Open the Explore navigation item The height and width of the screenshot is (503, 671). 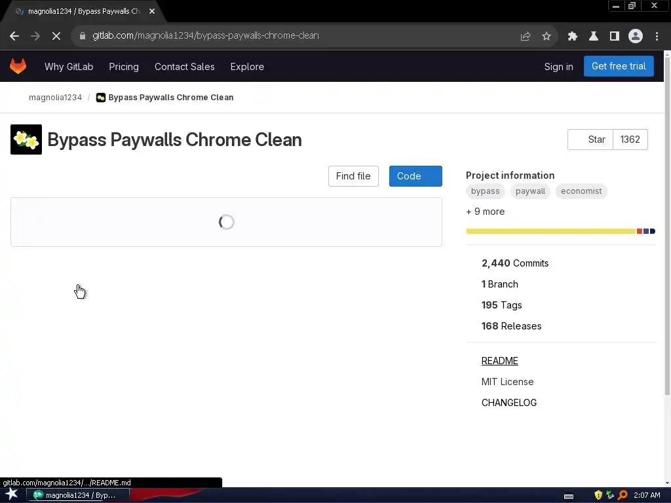tap(247, 67)
